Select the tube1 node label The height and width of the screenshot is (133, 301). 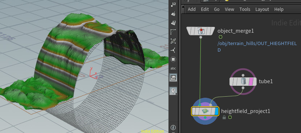(x=266, y=81)
